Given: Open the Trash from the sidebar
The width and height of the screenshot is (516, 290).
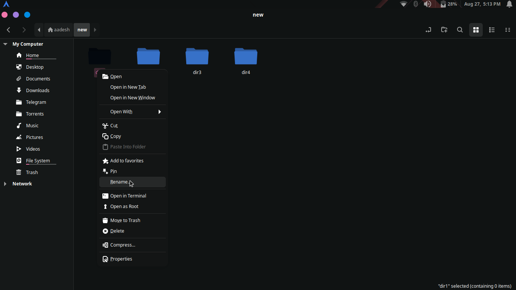Looking at the screenshot, I should tap(19, 172).
